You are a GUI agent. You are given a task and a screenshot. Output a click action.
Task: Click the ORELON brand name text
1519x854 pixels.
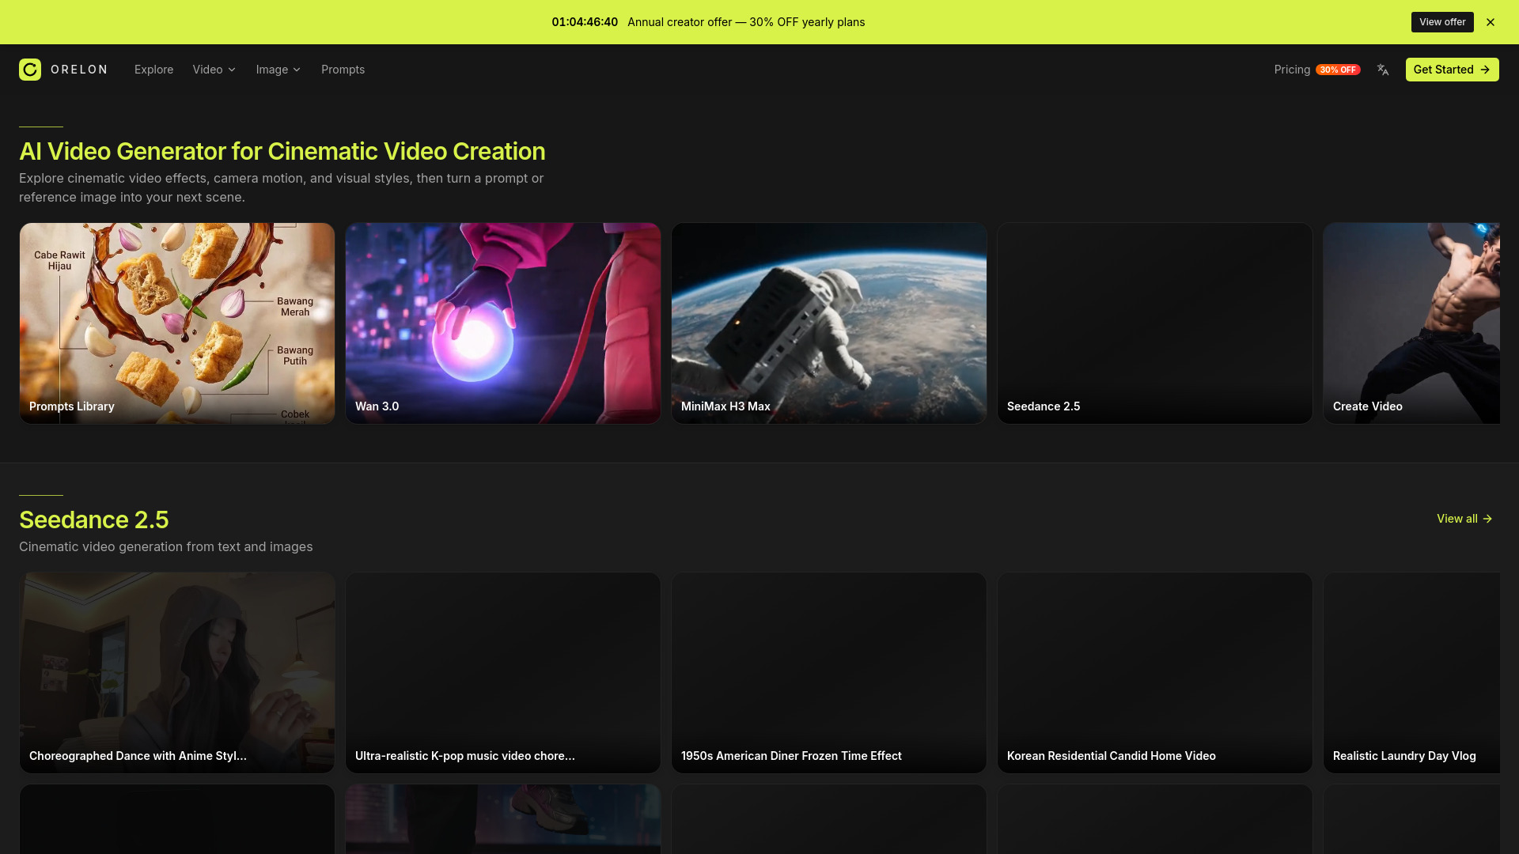click(79, 70)
